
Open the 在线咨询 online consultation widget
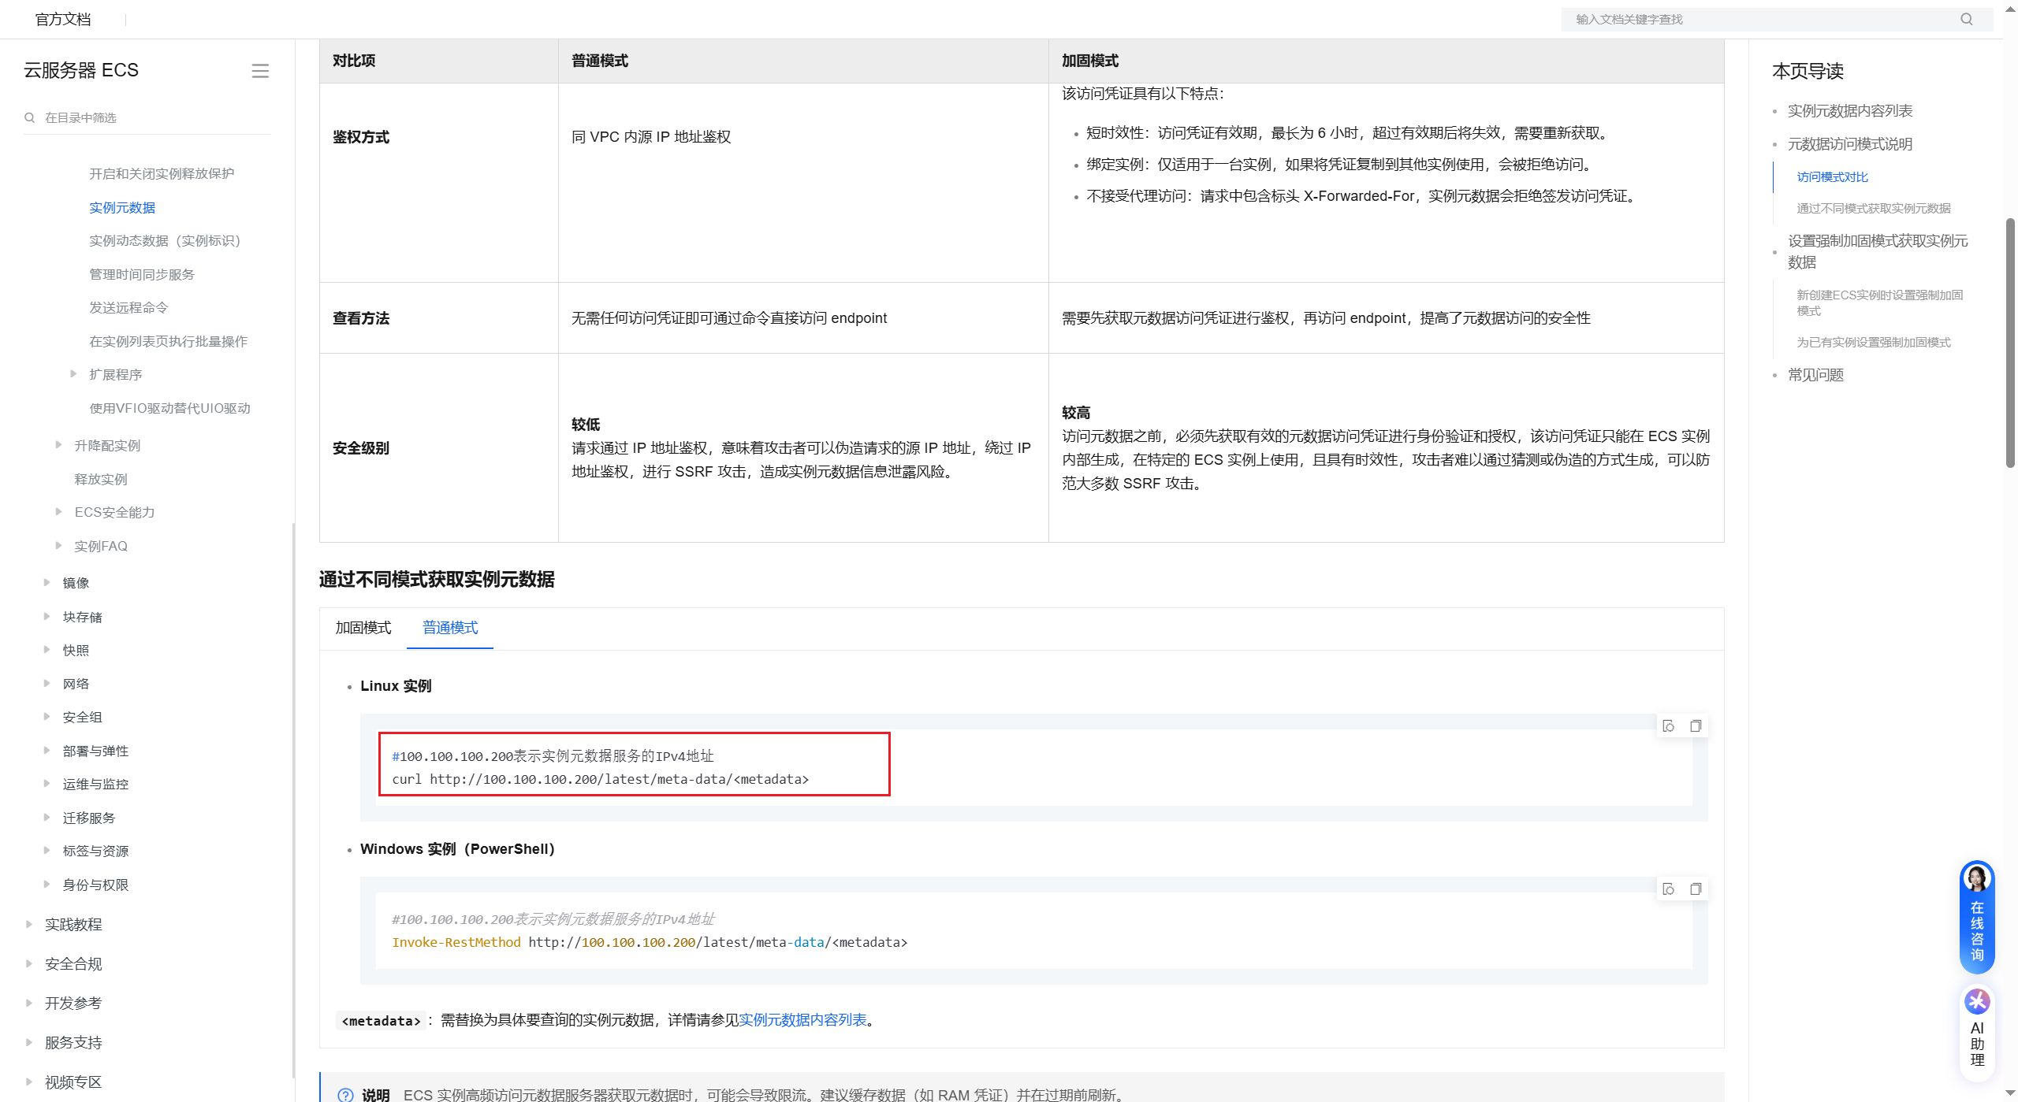[1976, 918]
